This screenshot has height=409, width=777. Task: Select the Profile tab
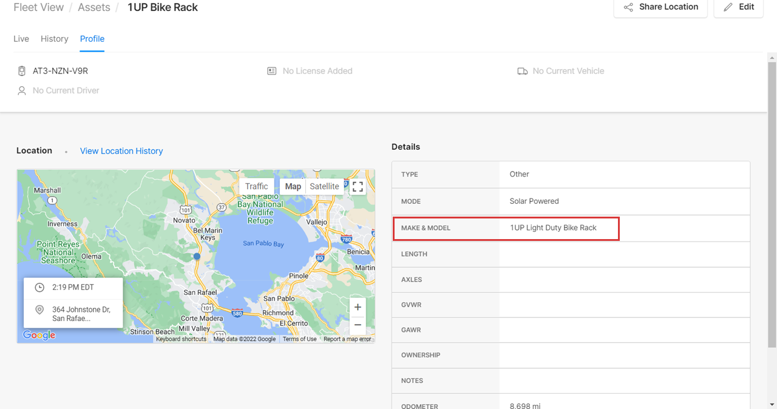(x=92, y=39)
